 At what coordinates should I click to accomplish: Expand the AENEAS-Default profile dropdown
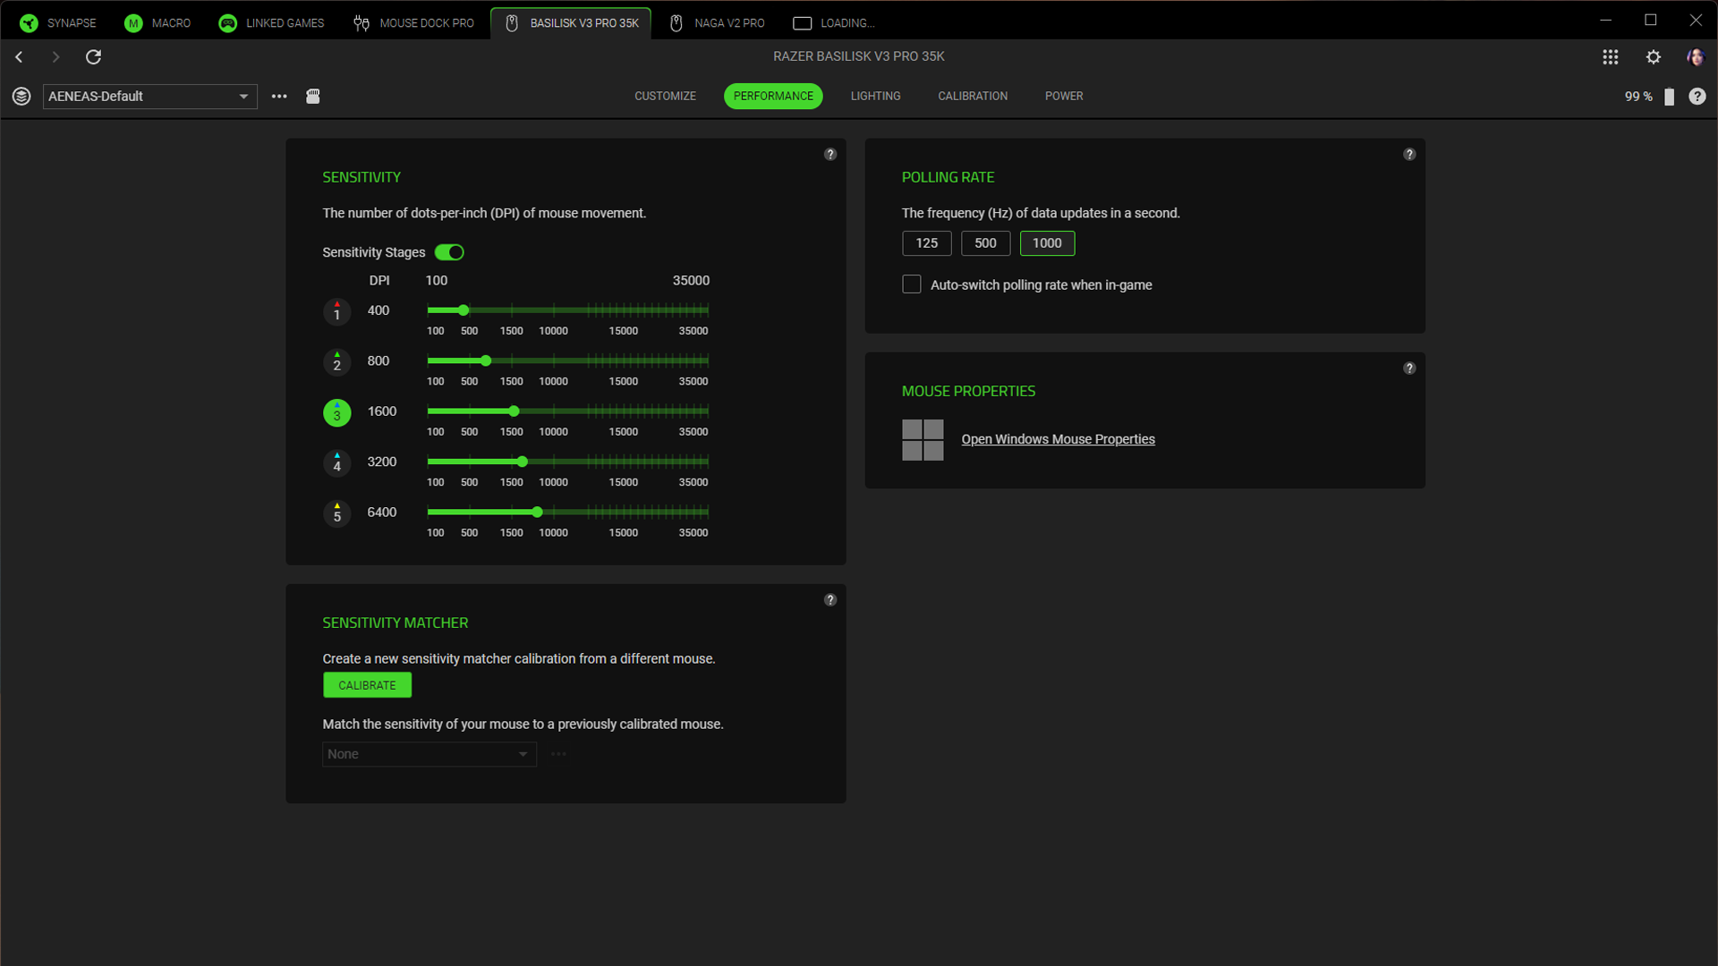[150, 97]
